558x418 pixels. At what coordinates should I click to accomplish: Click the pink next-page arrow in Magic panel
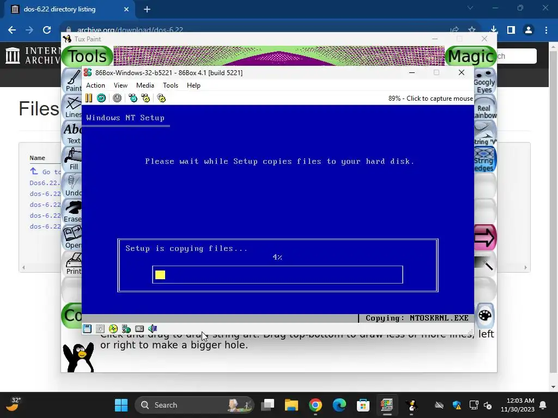click(x=484, y=237)
